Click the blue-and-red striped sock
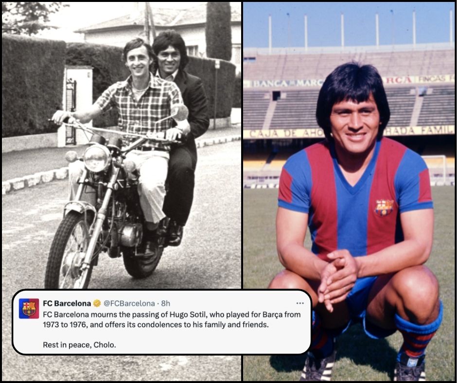 point(417,331)
